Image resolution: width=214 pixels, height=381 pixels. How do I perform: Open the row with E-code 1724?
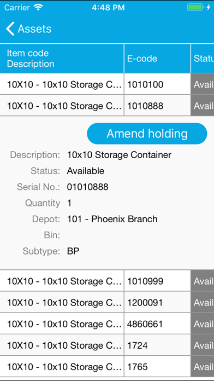tap(107, 345)
